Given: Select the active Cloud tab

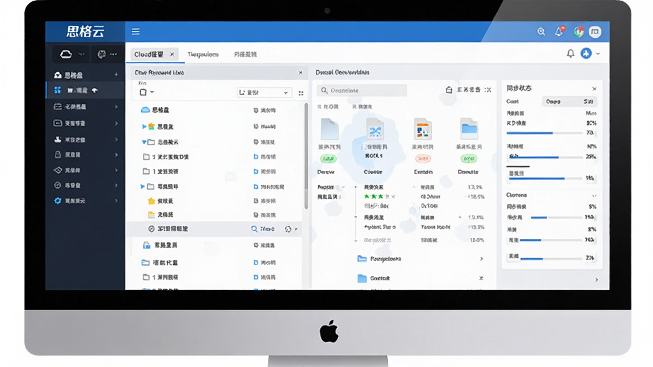Looking at the screenshot, I should click(154, 55).
